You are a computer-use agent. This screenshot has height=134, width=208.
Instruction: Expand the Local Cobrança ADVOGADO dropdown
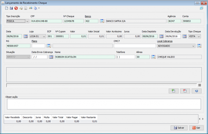pos(193,46)
